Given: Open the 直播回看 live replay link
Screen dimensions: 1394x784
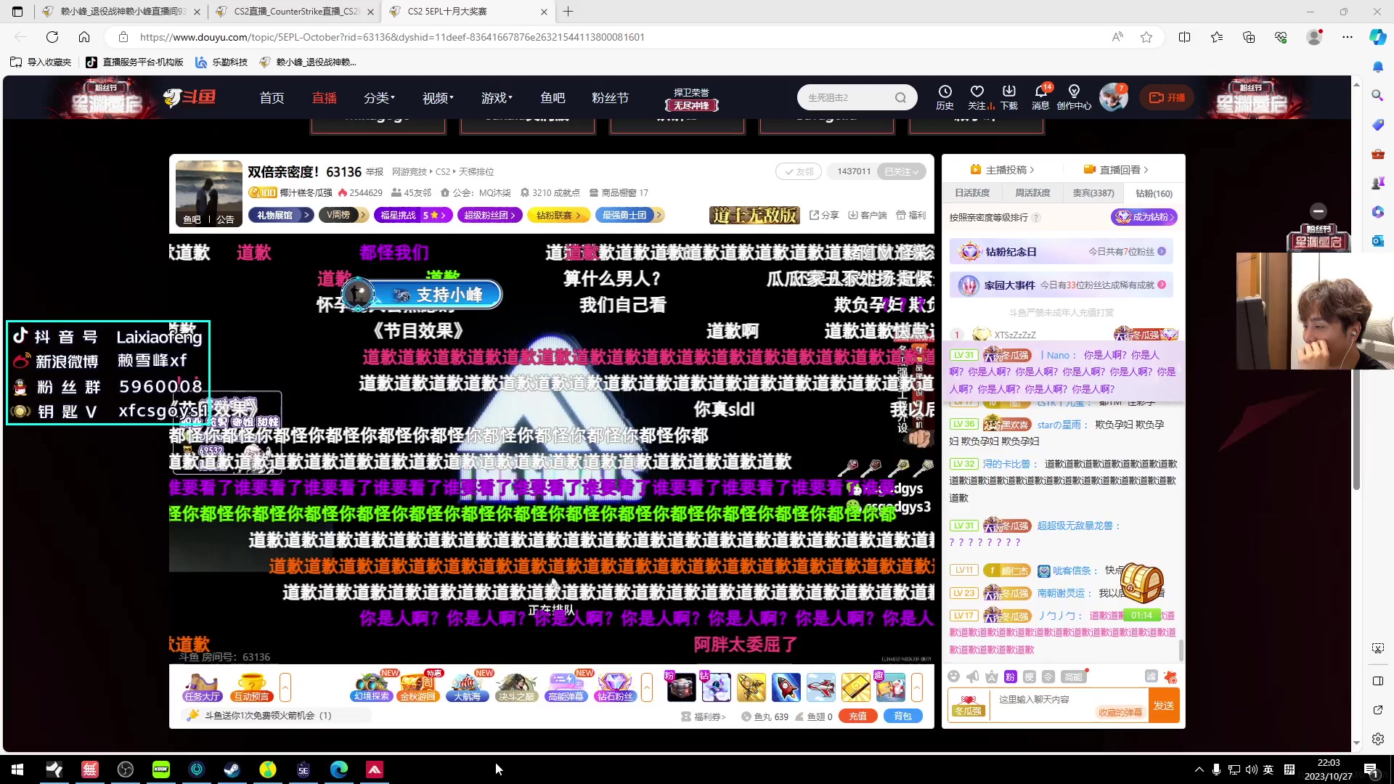Looking at the screenshot, I should point(1116,170).
